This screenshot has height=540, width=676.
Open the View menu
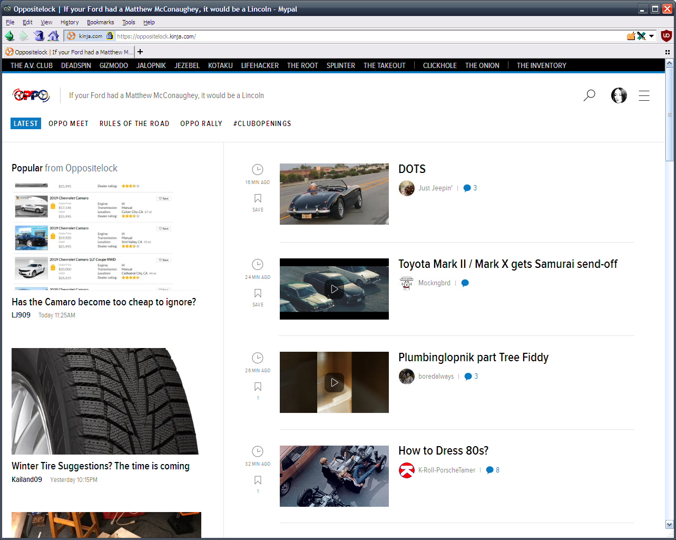pos(46,22)
